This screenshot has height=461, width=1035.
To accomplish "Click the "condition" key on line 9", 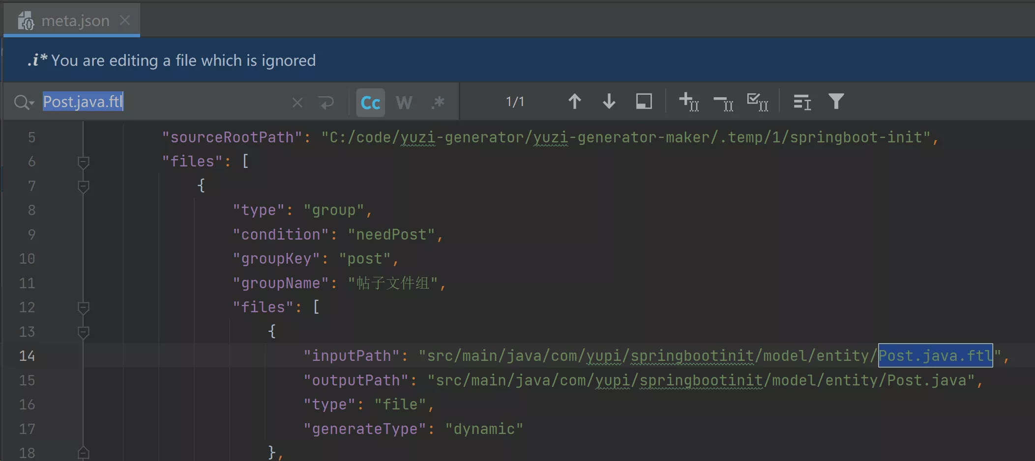I will (x=280, y=234).
